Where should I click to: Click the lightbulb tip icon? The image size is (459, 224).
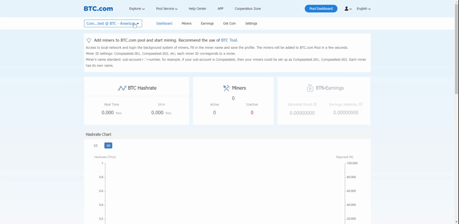(x=89, y=40)
